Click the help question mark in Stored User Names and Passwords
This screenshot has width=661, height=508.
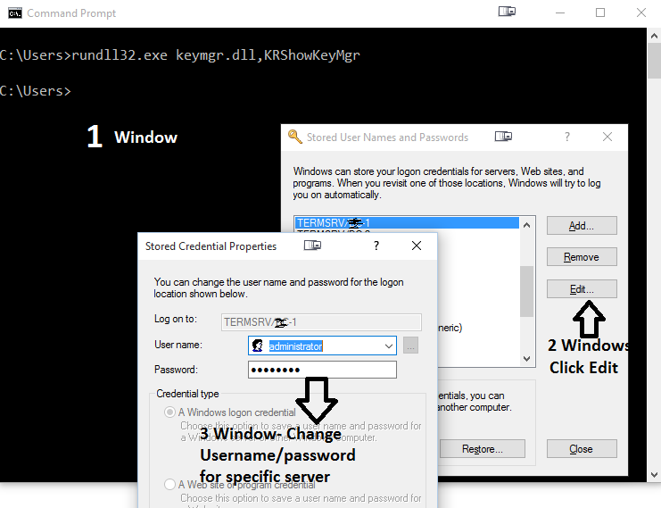tap(567, 137)
